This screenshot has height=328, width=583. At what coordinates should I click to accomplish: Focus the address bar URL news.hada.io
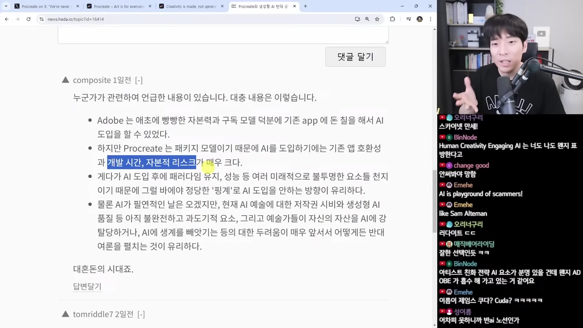75,19
